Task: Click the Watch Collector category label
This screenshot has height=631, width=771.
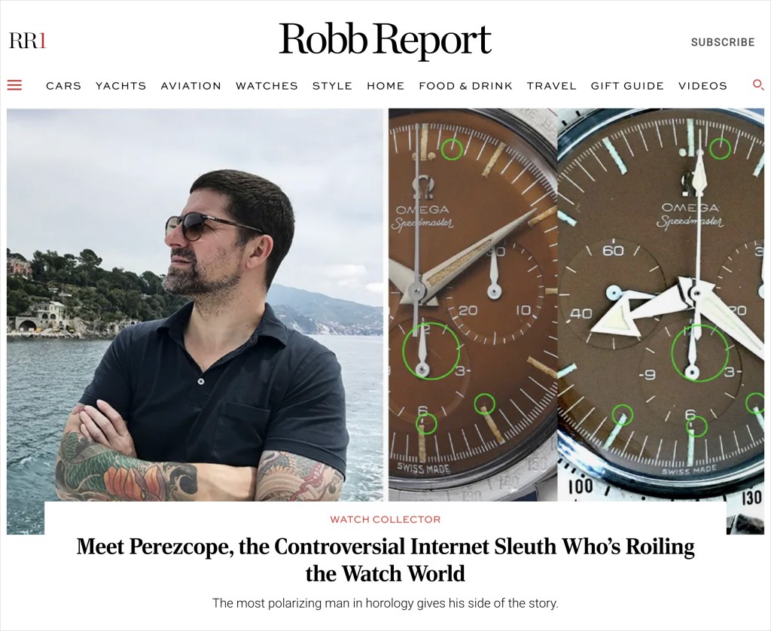Action: [x=385, y=520]
